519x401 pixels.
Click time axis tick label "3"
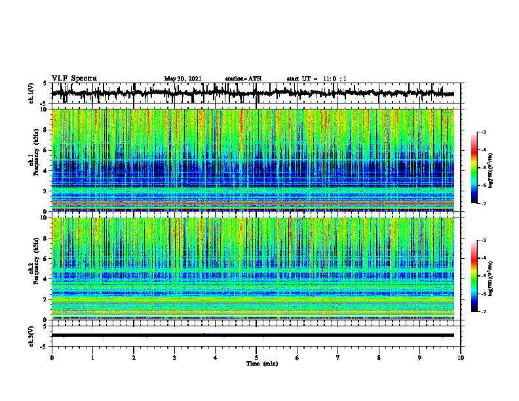pos(174,358)
